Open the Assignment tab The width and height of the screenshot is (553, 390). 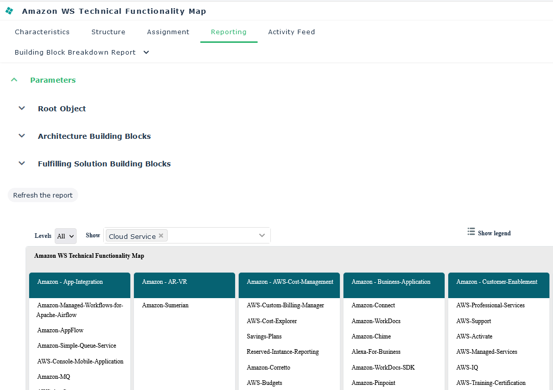tap(168, 32)
